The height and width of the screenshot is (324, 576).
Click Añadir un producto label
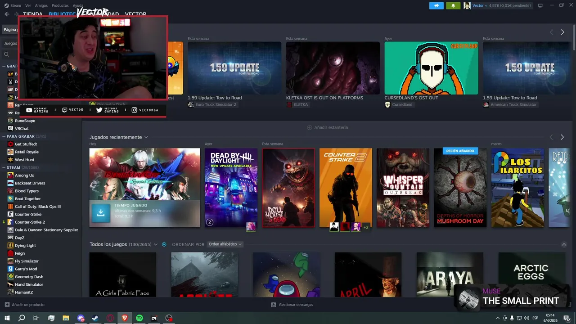pyautogui.click(x=28, y=305)
